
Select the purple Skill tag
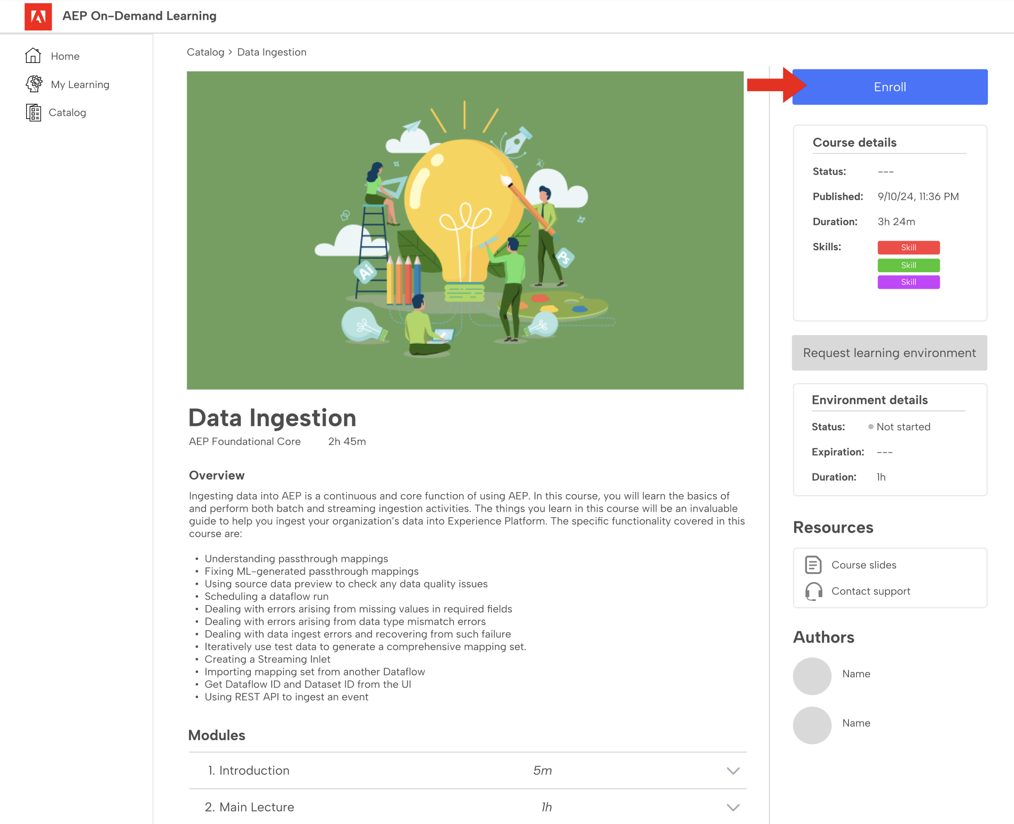coord(909,282)
